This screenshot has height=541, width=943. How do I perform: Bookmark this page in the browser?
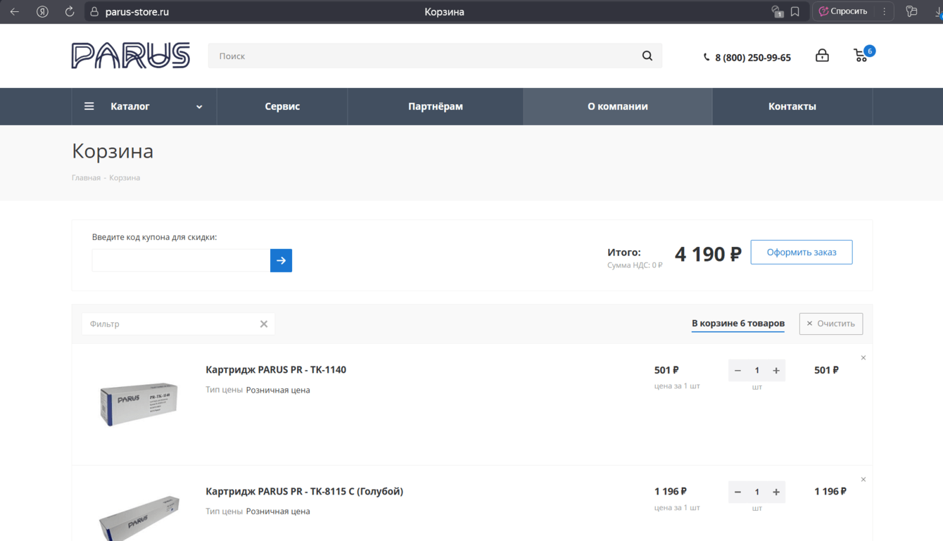795,12
